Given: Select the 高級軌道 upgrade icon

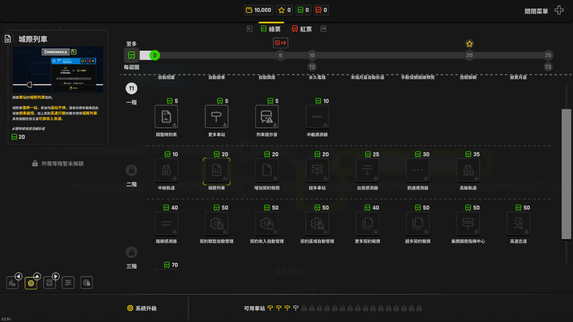Looking at the screenshot, I should [x=468, y=170].
